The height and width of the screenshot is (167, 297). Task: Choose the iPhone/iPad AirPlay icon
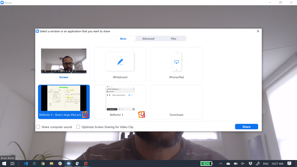coord(176,62)
